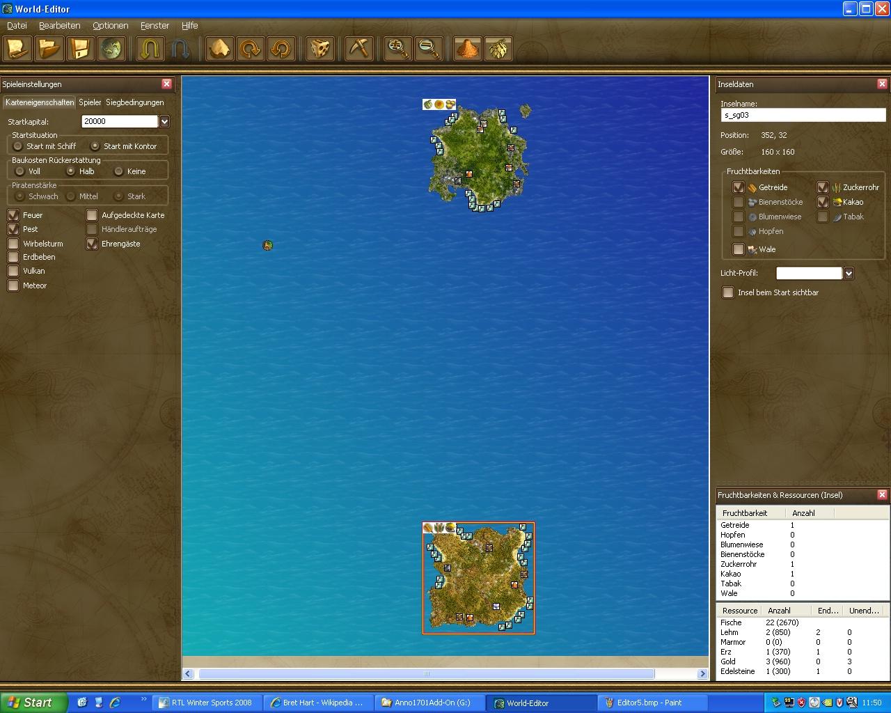This screenshot has width=891, height=713.
Task: Select Start mit Kontor radio button
Action: coord(95,146)
